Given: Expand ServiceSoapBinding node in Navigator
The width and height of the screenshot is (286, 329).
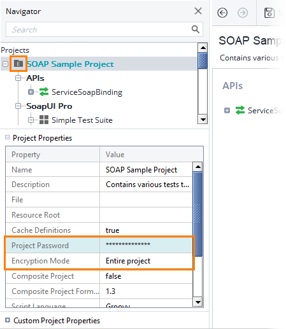Looking at the screenshot, I should (x=31, y=92).
